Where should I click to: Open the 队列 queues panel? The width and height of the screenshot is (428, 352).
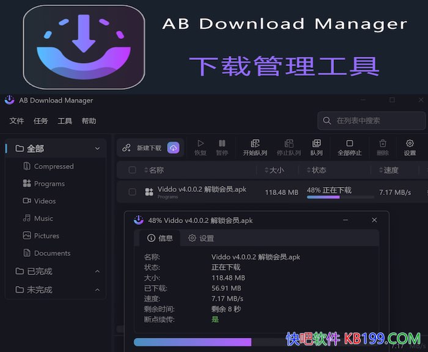pyautogui.click(x=316, y=148)
